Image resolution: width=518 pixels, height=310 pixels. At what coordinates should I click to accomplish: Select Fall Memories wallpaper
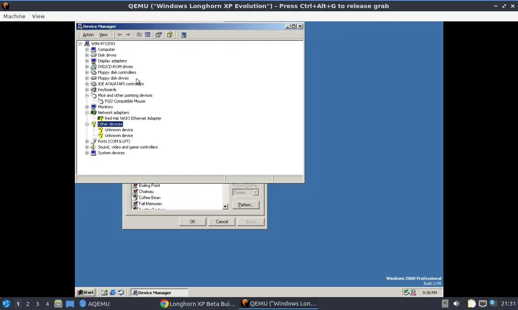click(150, 204)
